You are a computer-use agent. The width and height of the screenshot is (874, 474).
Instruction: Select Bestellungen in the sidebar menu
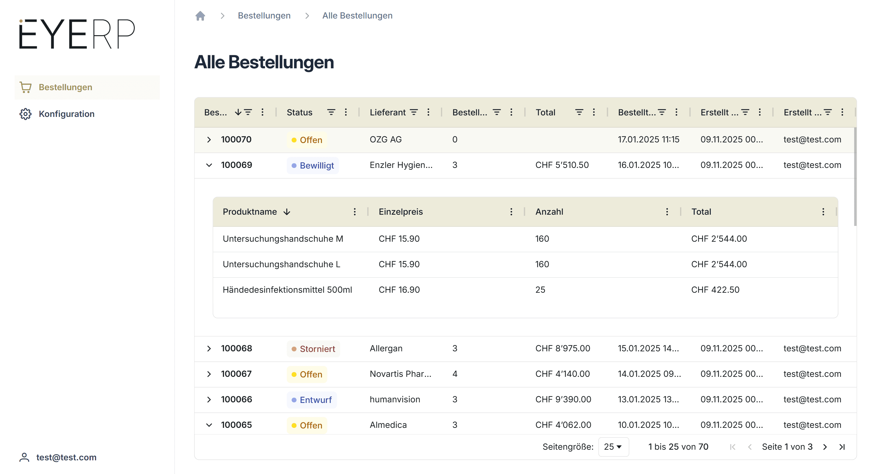tap(65, 87)
